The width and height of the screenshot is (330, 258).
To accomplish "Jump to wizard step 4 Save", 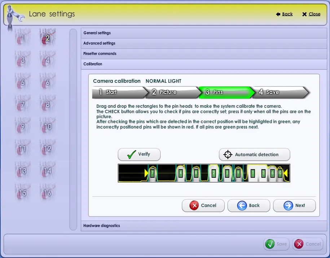I will pyautogui.click(x=281, y=92).
